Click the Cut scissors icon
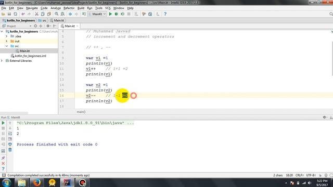This screenshot has height=187, width=333. coord(36,14)
